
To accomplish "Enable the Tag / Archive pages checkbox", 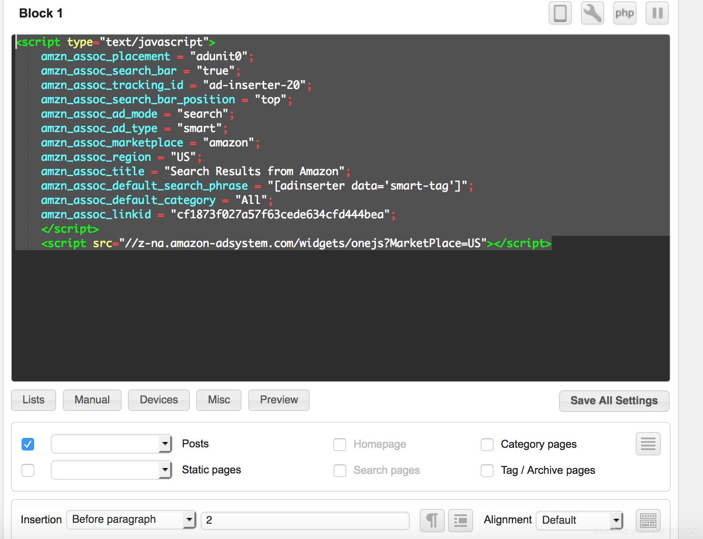I will [x=487, y=471].
